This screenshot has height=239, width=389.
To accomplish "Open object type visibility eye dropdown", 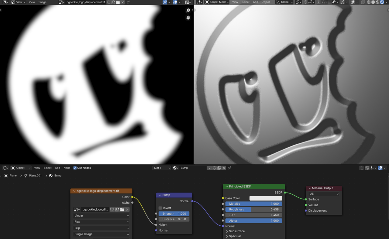I will click(335, 2).
